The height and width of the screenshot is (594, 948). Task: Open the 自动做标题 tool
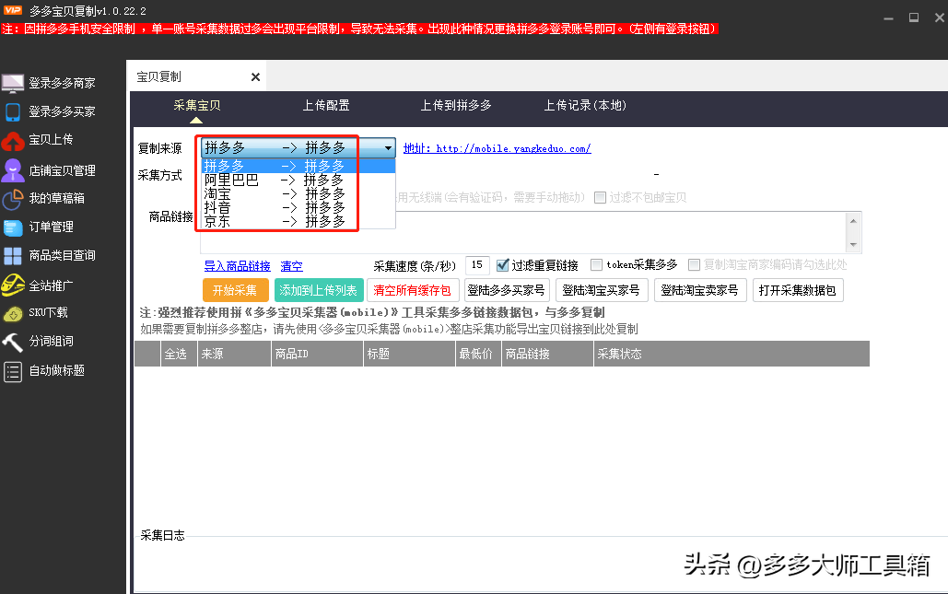pos(62,371)
